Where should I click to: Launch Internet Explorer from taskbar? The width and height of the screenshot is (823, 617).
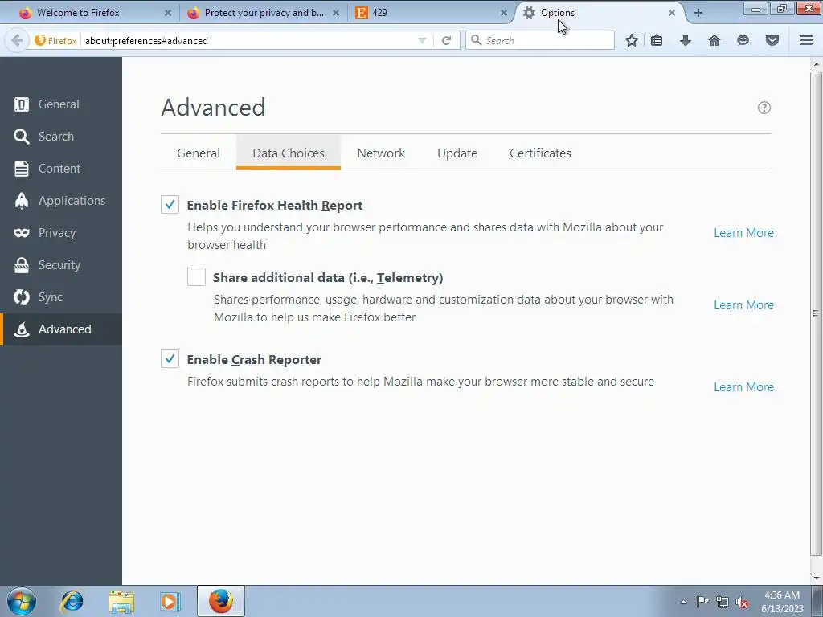pyautogui.click(x=72, y=601)
